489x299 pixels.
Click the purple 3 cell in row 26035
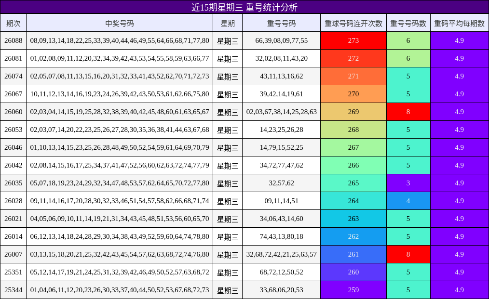407,183
